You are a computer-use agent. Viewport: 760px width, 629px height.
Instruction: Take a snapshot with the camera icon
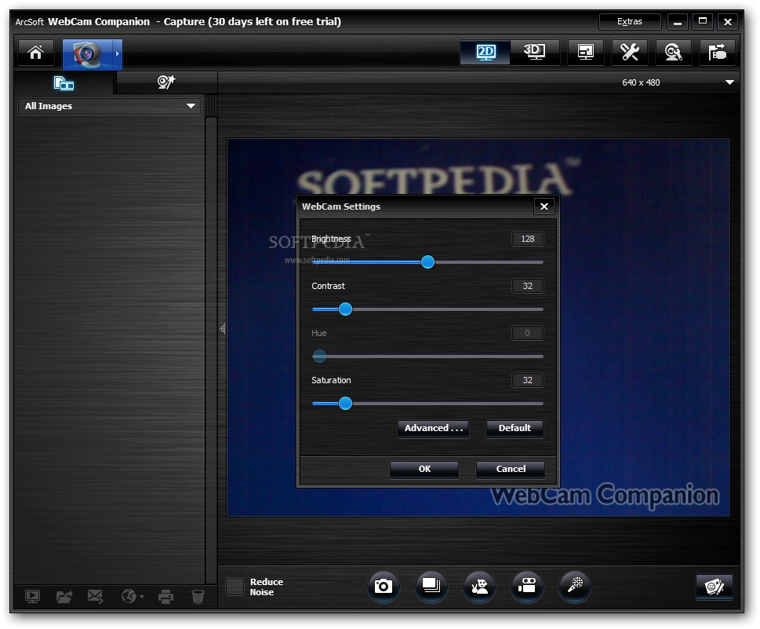click(x=383, y=587)
